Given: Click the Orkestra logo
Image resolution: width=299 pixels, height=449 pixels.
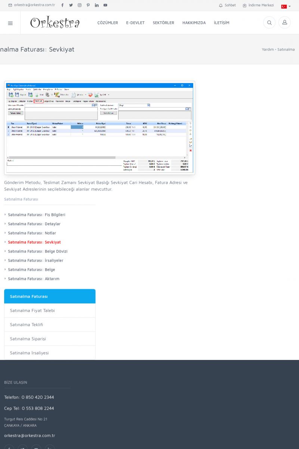Looking at the screenshot, I should point(55,23).
